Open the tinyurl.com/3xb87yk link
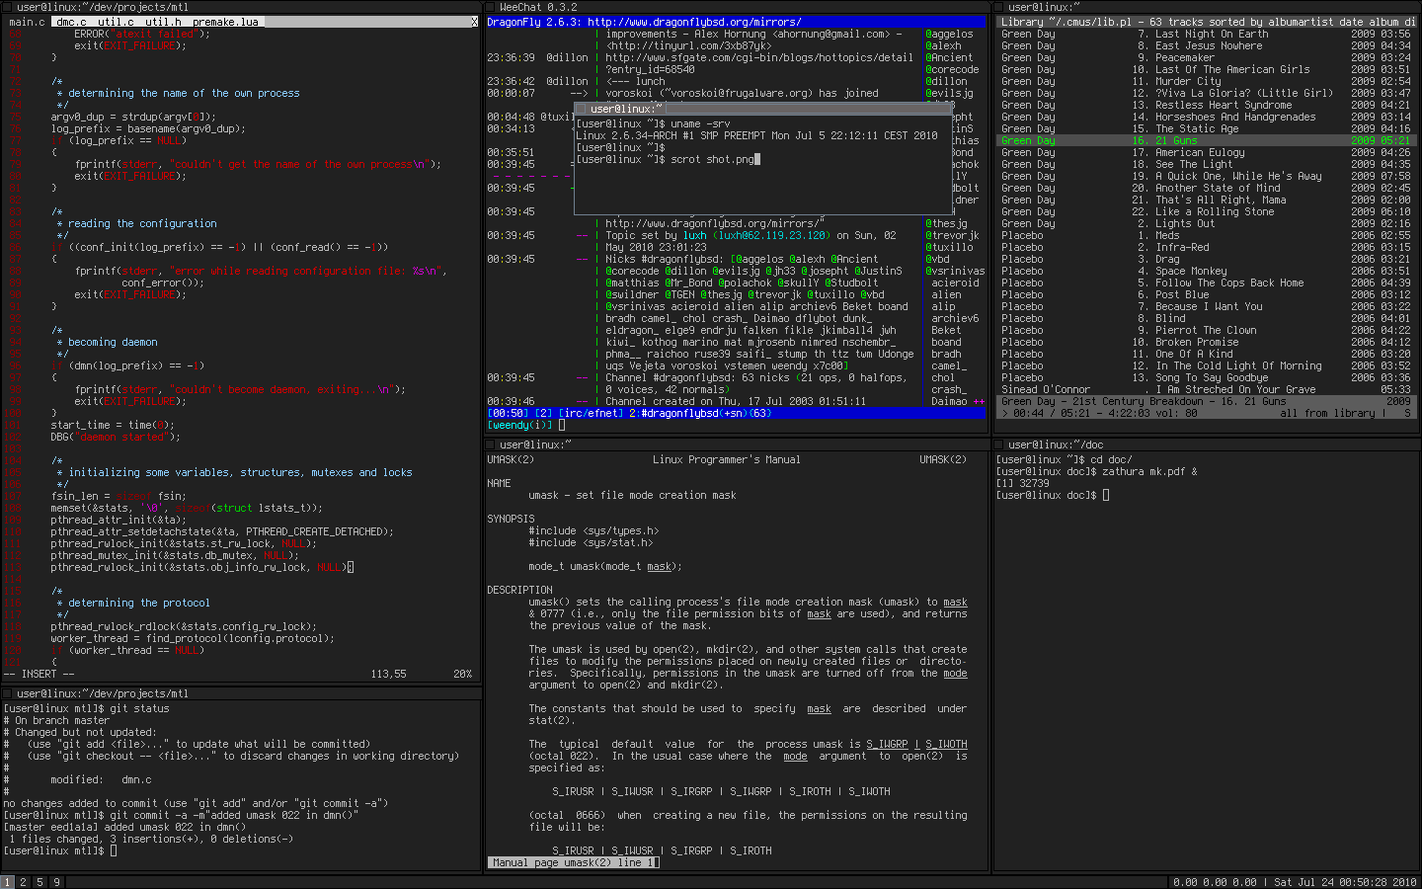The height and width of the screenshot is (889, 1422). point(692,45)
